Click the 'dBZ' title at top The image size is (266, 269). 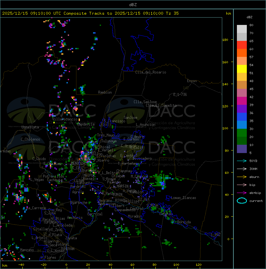coord(133,4)
